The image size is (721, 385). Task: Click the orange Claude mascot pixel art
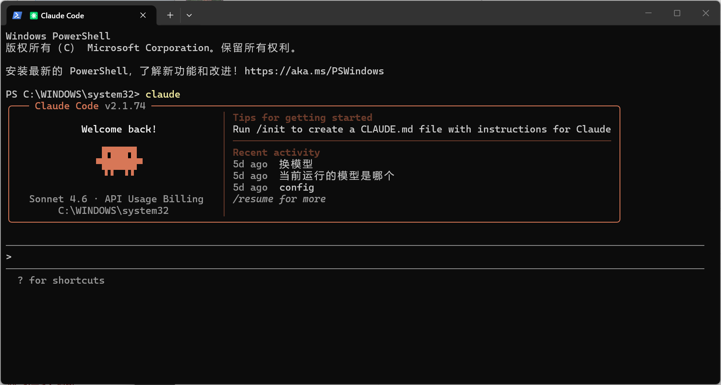[119, 161]
